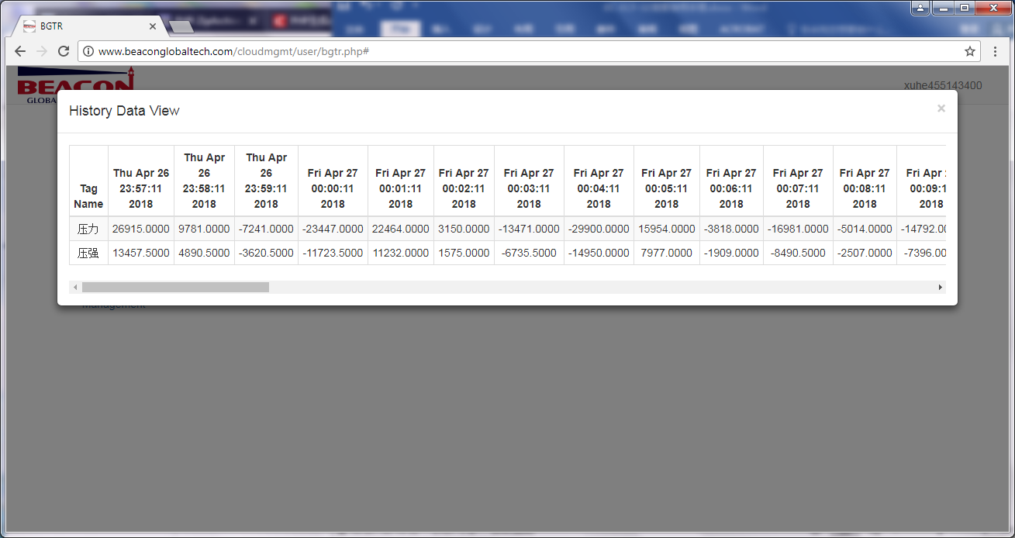The height and width of the screenshot is (538, 1015).
Task: Click the Tag Name column header
Action: [x=88, y=196]
